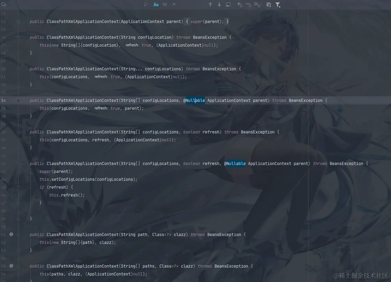The height and width of the screenshot is (282, 391).
Task: Toggle Regex (.*) search option
Action: coord(173,4)
